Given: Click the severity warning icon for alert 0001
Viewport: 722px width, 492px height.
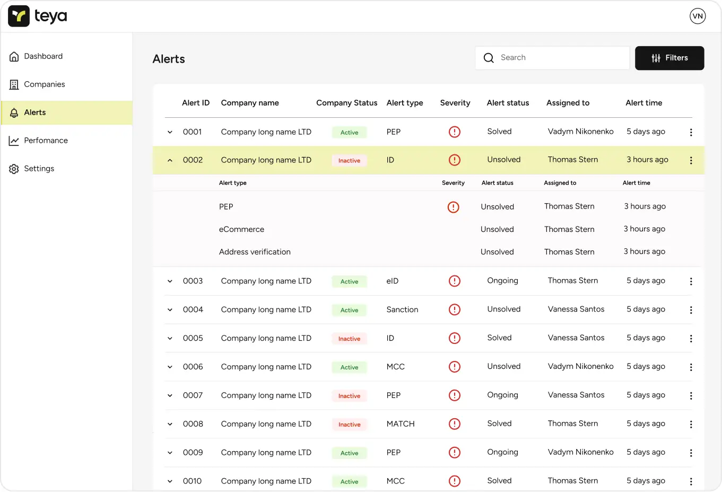Looking at the screenshot, I should click(x=455, y=132).
